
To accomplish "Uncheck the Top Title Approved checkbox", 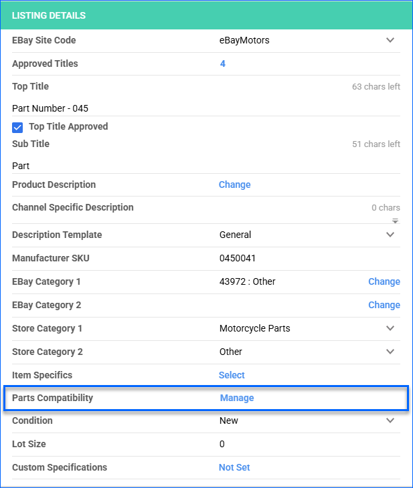I will click(17, 127).
